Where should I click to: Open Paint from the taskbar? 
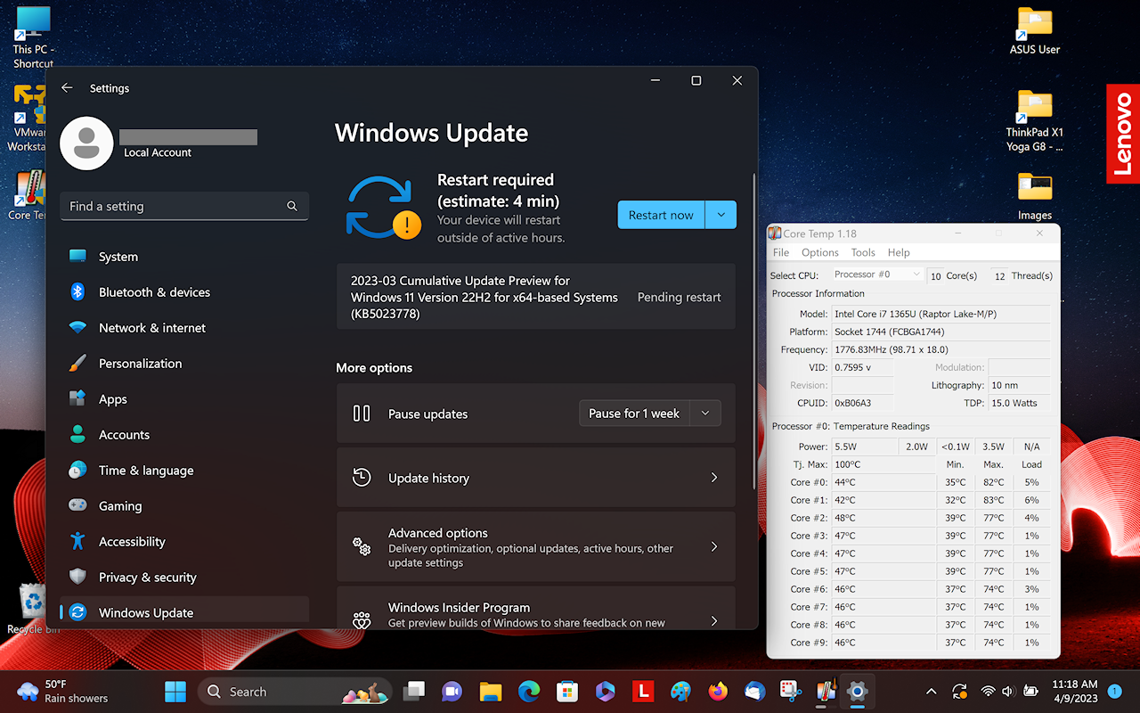(680, 692)
